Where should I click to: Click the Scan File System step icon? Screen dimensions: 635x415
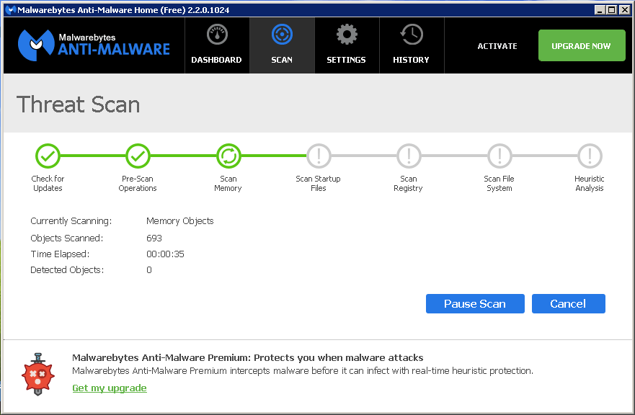click(x=499, y=156)
